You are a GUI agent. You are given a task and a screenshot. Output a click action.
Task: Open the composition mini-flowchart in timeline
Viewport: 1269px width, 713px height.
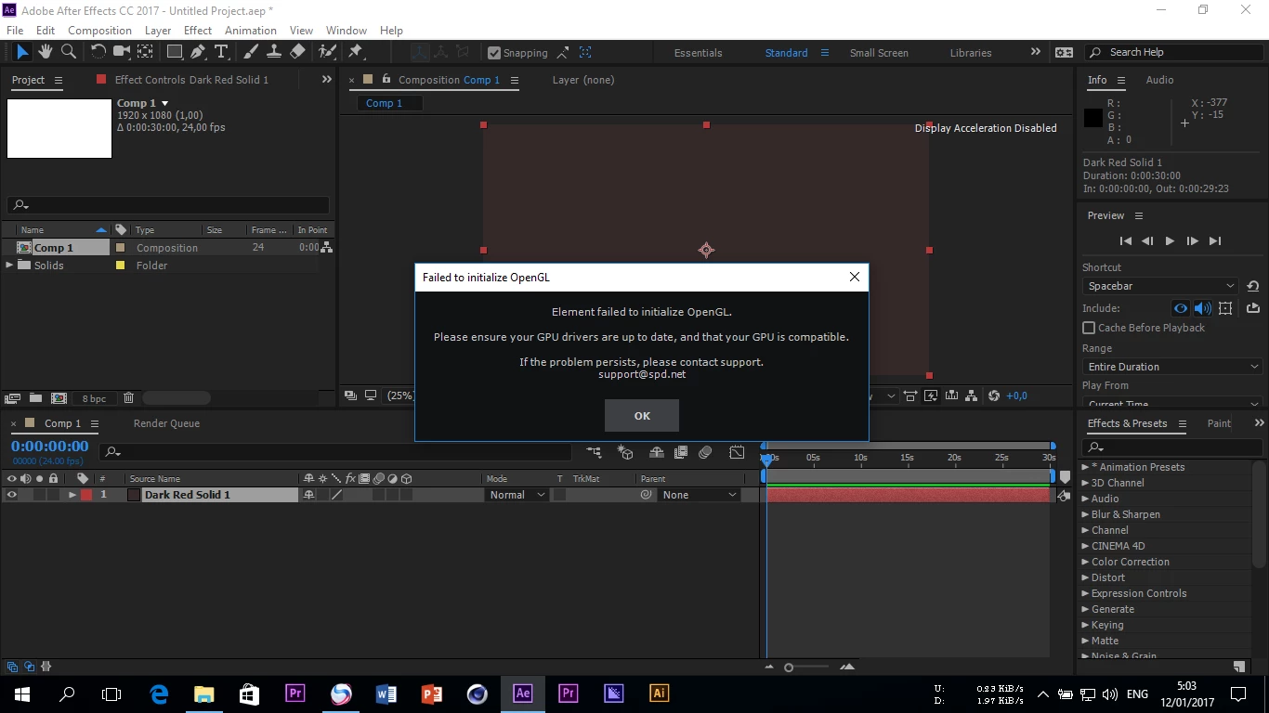[595, 452]
